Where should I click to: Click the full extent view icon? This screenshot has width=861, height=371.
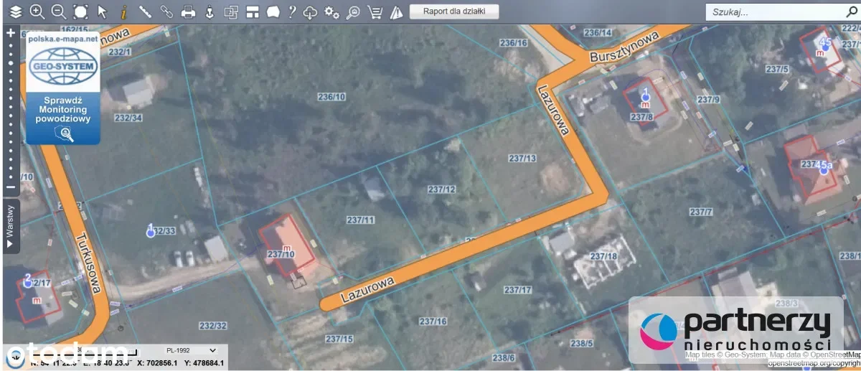(x=80, y=11)
